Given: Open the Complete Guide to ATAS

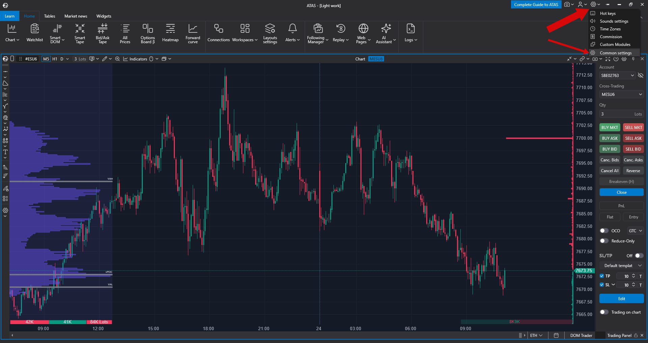Looking at the screenshot, I should tap(536, 4).
